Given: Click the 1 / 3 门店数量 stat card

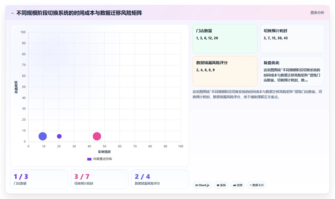Looking at the screenshot, I should (x=39, y=179).
